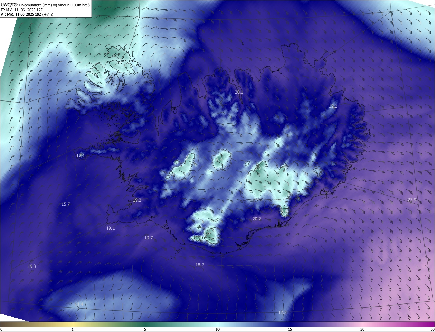Click the 1 tick on the color scale
Image resolution: width=435 pixels, height=332 pixels.
point(73,329)
